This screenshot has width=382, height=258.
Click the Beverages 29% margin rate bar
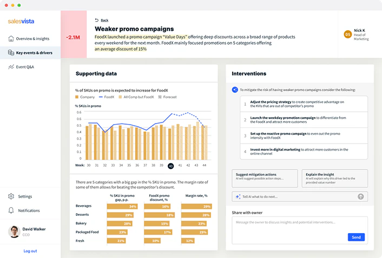click(x=196, y=207)
